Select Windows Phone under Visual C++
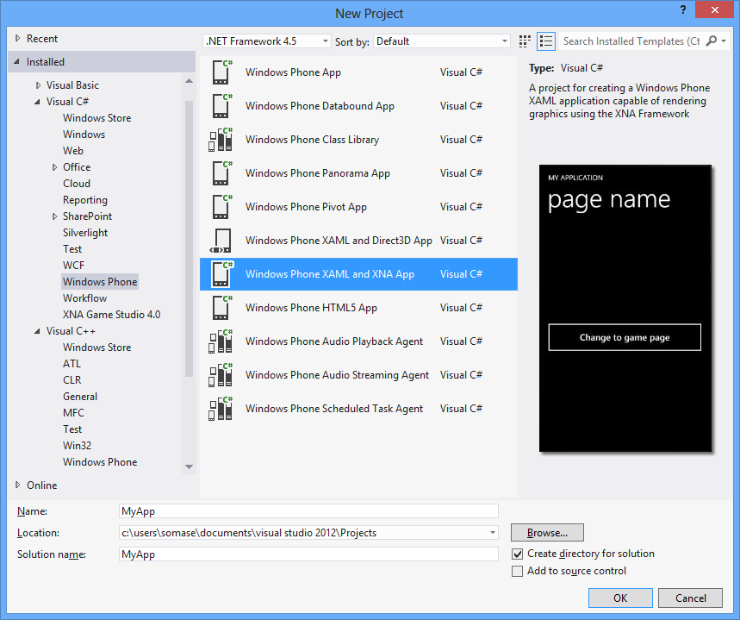 tap(100, 462)
